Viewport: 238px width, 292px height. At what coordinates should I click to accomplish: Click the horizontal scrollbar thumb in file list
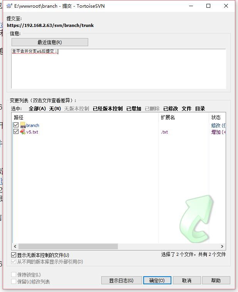pyautogui.click(x=68, y=246)
